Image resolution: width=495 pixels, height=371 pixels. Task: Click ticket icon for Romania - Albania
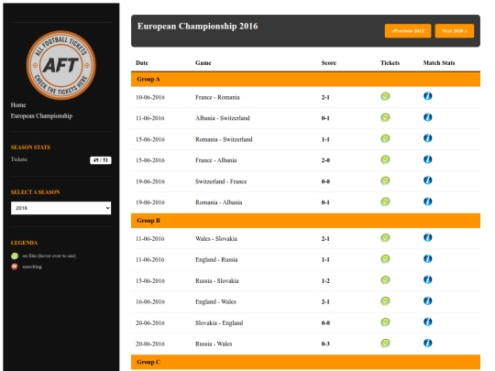point(385,202)
